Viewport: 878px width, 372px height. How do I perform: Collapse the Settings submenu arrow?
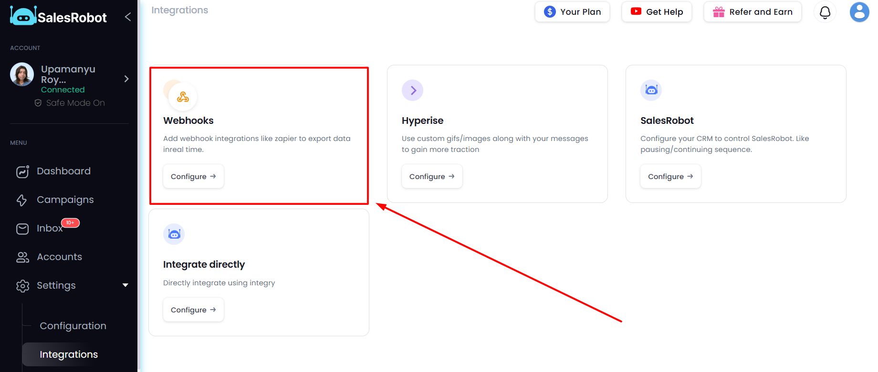point(125,285)
